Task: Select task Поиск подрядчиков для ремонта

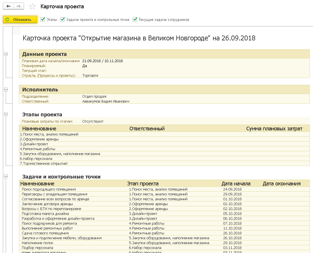Action: (x=49, y=223)
